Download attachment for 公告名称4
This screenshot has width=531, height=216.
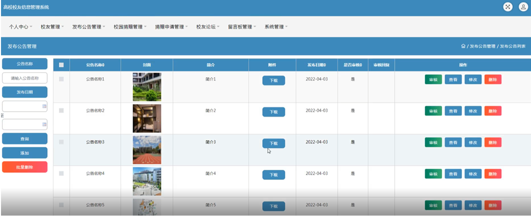pos(274,175)
